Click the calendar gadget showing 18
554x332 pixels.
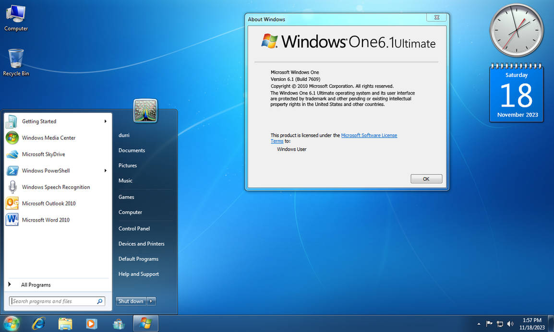[x=516, y=93]
